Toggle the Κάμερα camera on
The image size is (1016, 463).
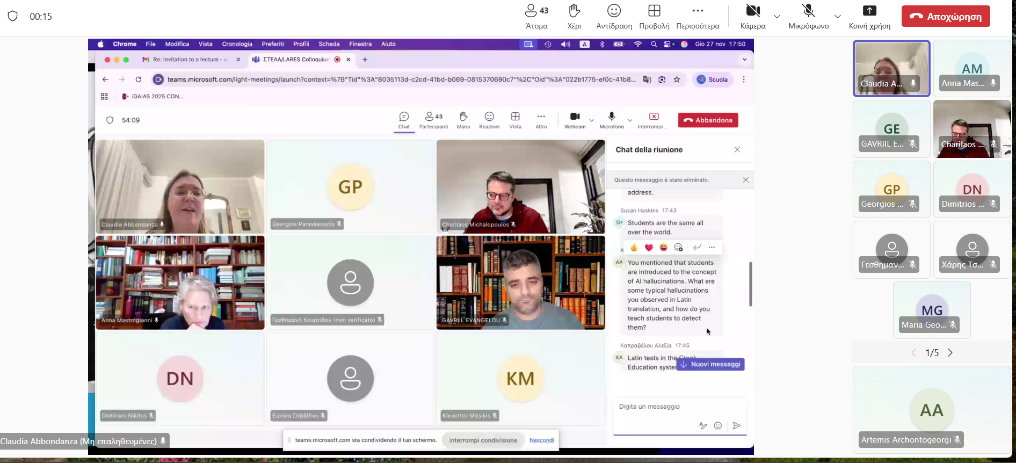(x=753, y=17)
